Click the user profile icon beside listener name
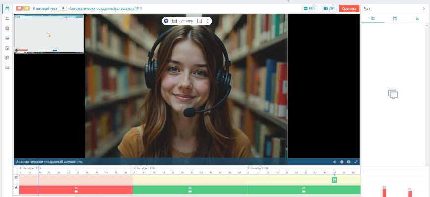This screenshot has height=197, width=430. pos(63,8)
